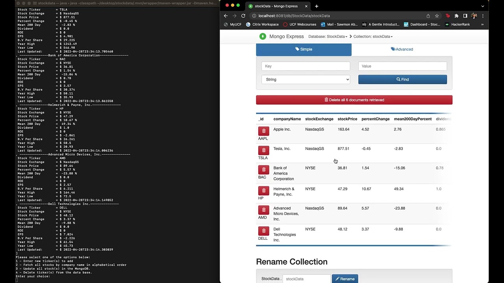Open the MyUCF bookmark
The width and height of the screenshot is (504, 283).
click(233, 24)
